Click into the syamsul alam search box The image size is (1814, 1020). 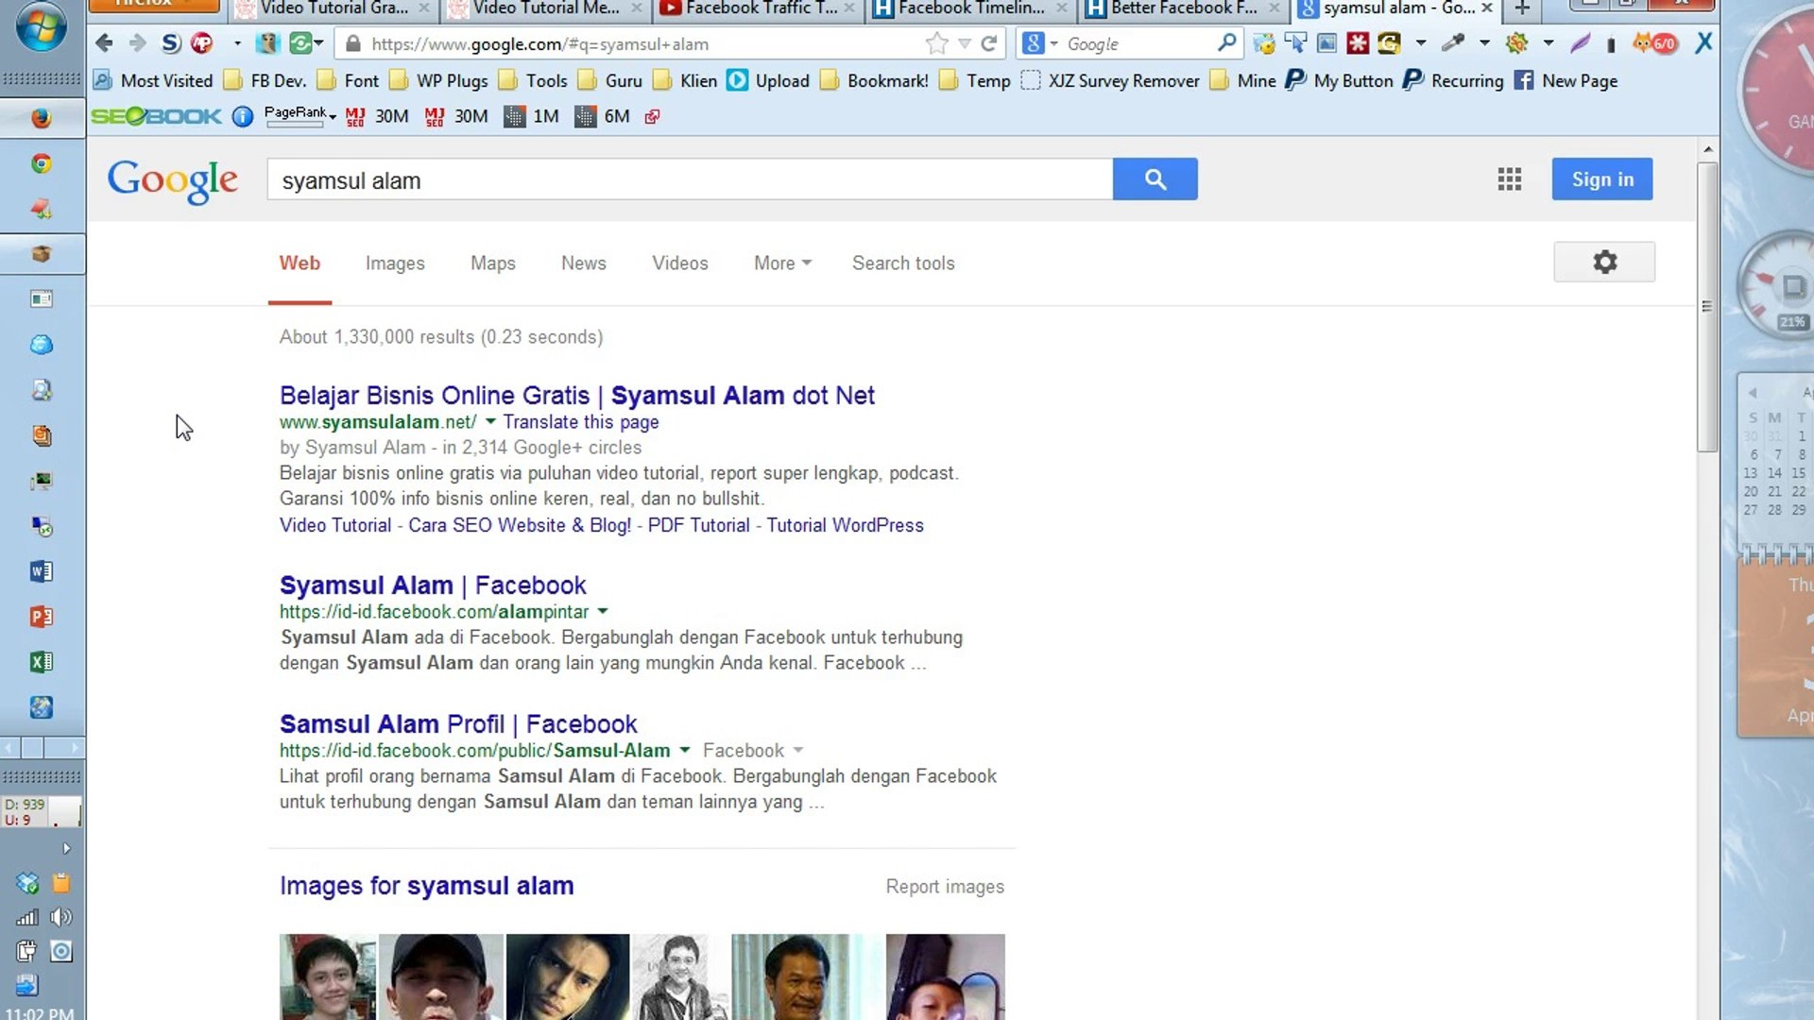(690, 180)
